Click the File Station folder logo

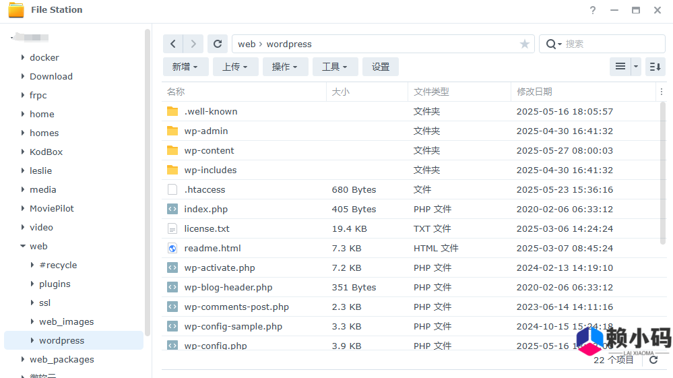16,10
